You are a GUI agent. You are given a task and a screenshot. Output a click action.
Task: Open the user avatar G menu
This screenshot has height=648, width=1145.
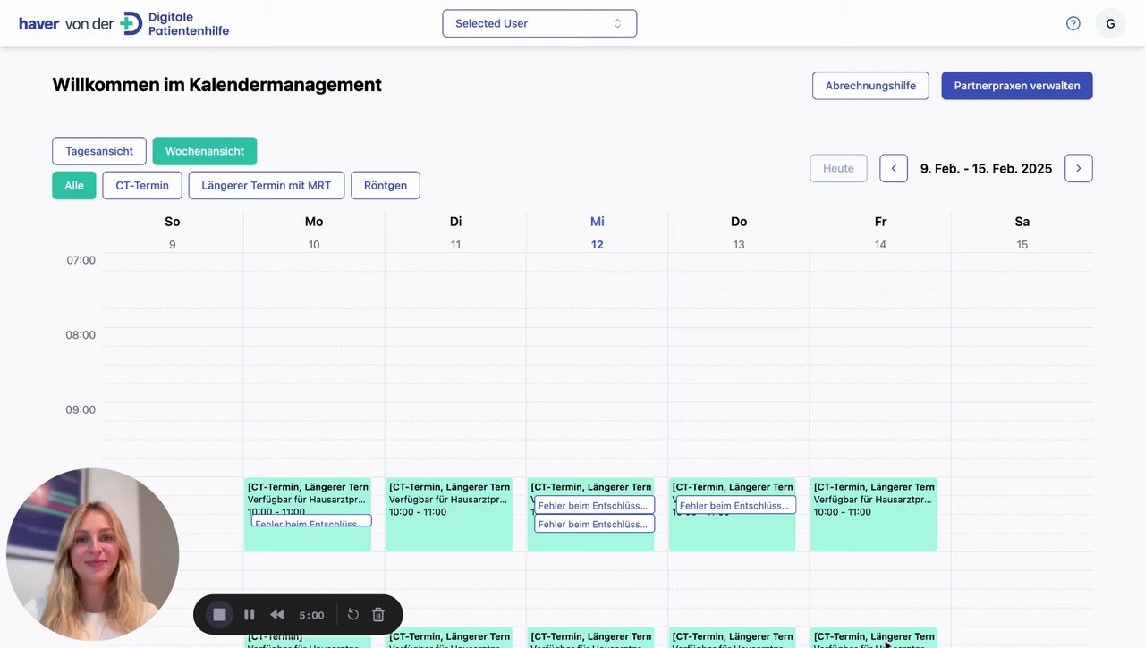[1110, 23]
